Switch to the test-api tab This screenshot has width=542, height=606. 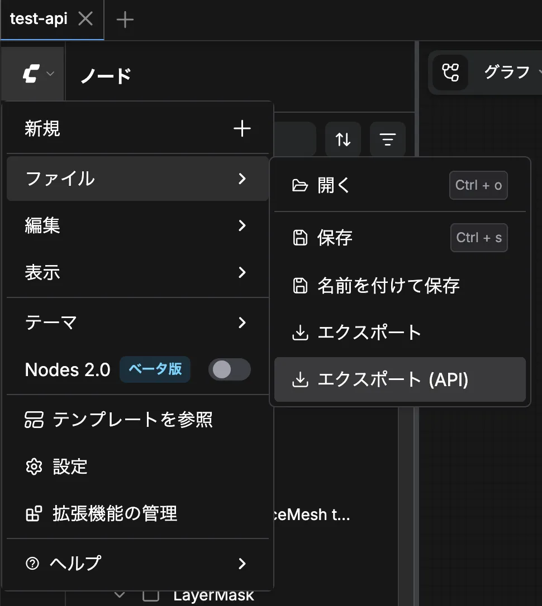(x=39, y=18)
